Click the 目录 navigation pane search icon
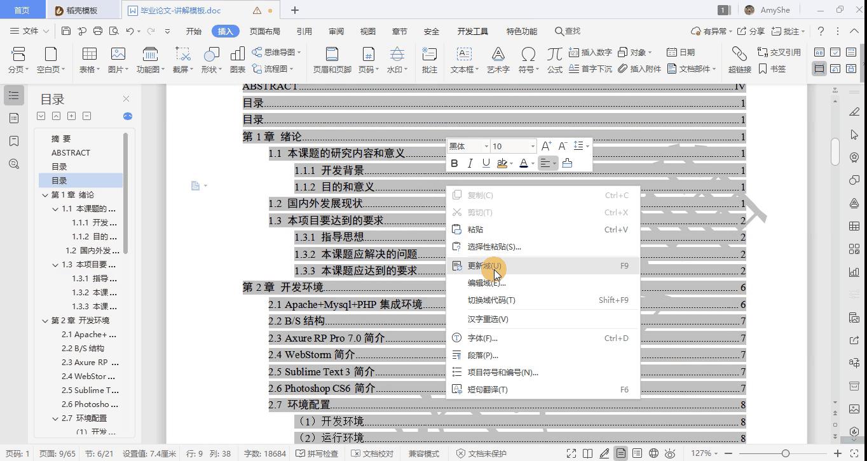 tap(14, 164)
